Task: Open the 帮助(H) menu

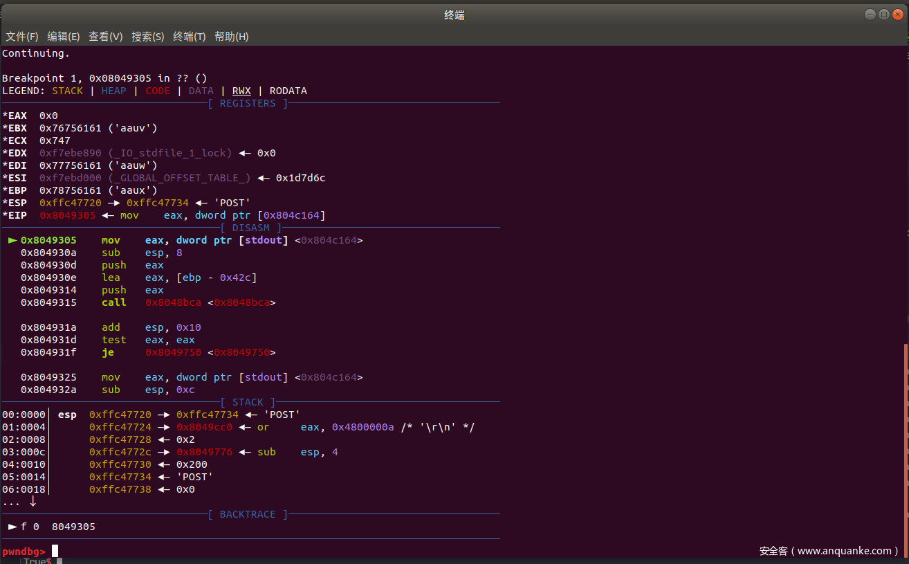Action: pos(232,37)
